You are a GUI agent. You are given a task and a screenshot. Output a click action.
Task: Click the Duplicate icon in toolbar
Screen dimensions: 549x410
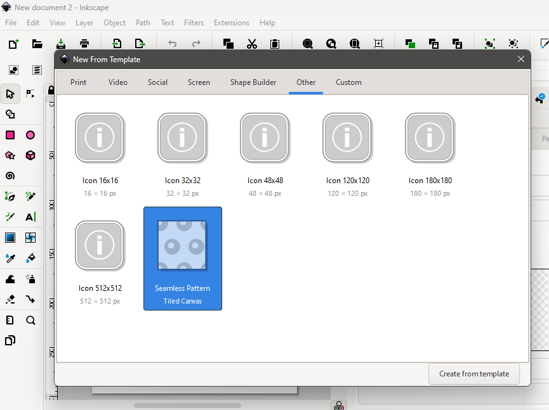click(x=411, y=44)
